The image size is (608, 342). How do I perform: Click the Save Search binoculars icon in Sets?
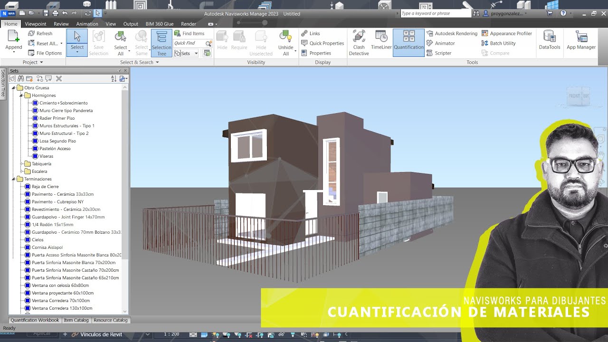[21, 78]
